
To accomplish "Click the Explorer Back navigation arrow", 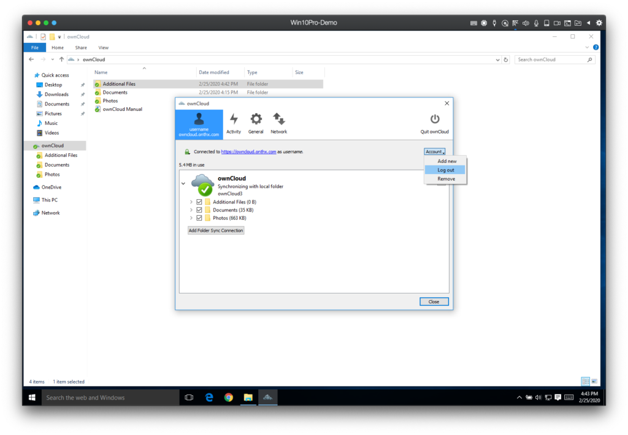I will 32,59.
